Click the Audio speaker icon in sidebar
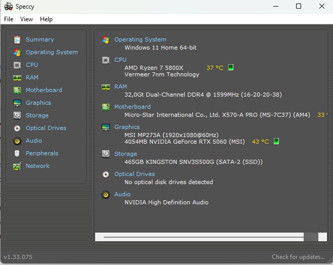Image resolution: width=333 pixels, height=265 pixels. tap(17, 141)
